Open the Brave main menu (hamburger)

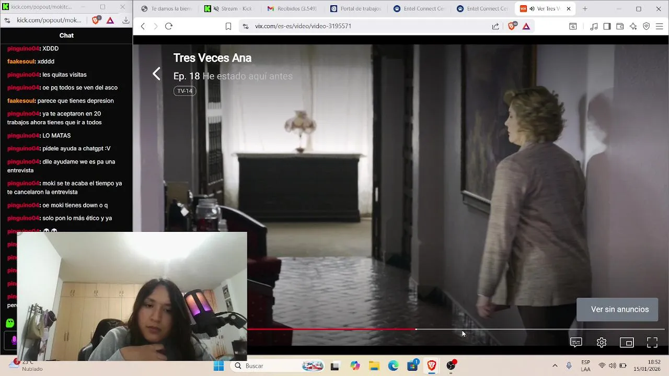(660, 26)
